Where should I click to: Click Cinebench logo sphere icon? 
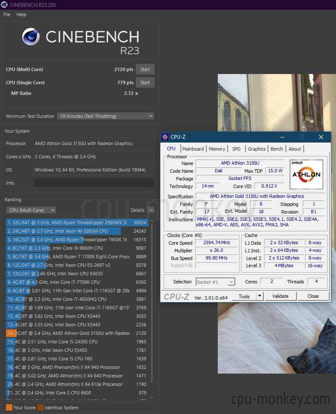tap(31, 37)
